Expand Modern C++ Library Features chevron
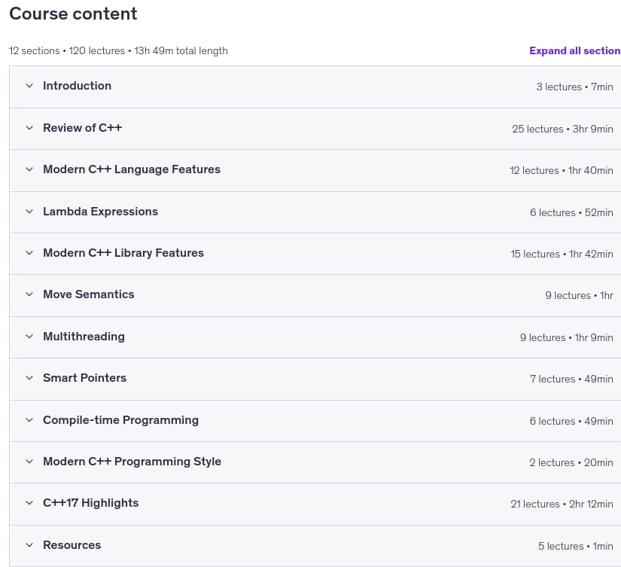The height and width of the screenshot is (567, 621). [29, 253]
